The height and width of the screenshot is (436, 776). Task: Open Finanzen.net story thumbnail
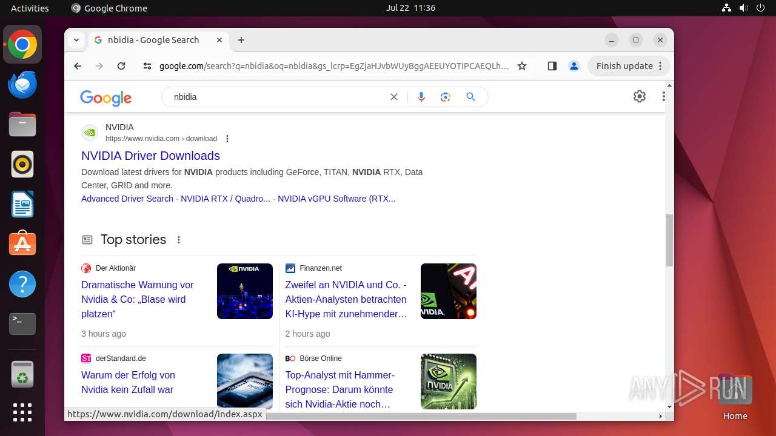click(449, 291)
